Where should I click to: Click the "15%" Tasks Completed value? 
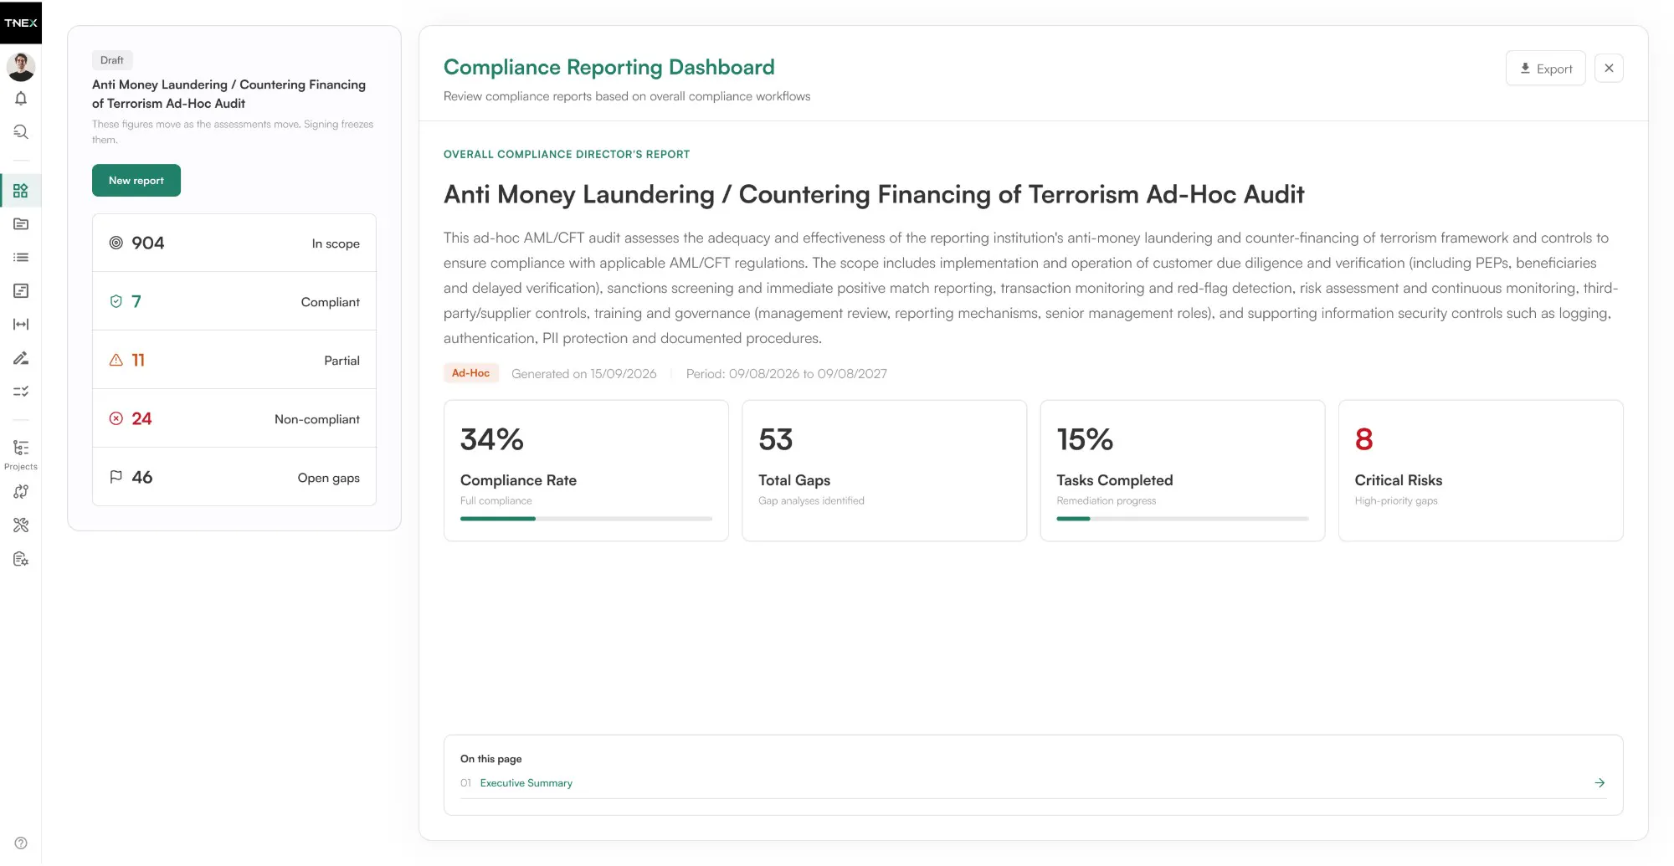pyautogui.click(x=1085, y=440)
